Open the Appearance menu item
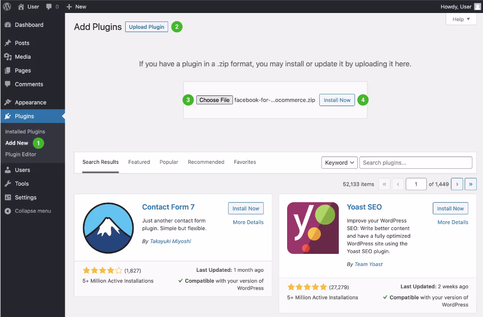 (x=32, y=103)
